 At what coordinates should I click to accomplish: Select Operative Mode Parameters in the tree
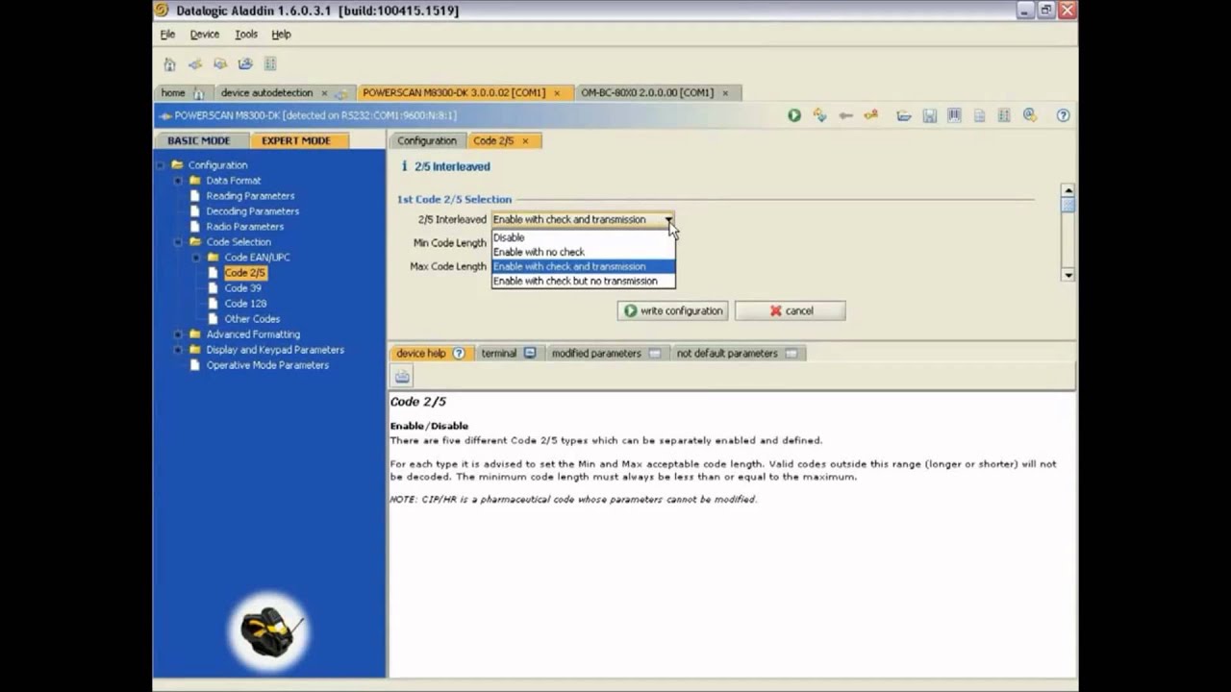(x=267, y=365)
